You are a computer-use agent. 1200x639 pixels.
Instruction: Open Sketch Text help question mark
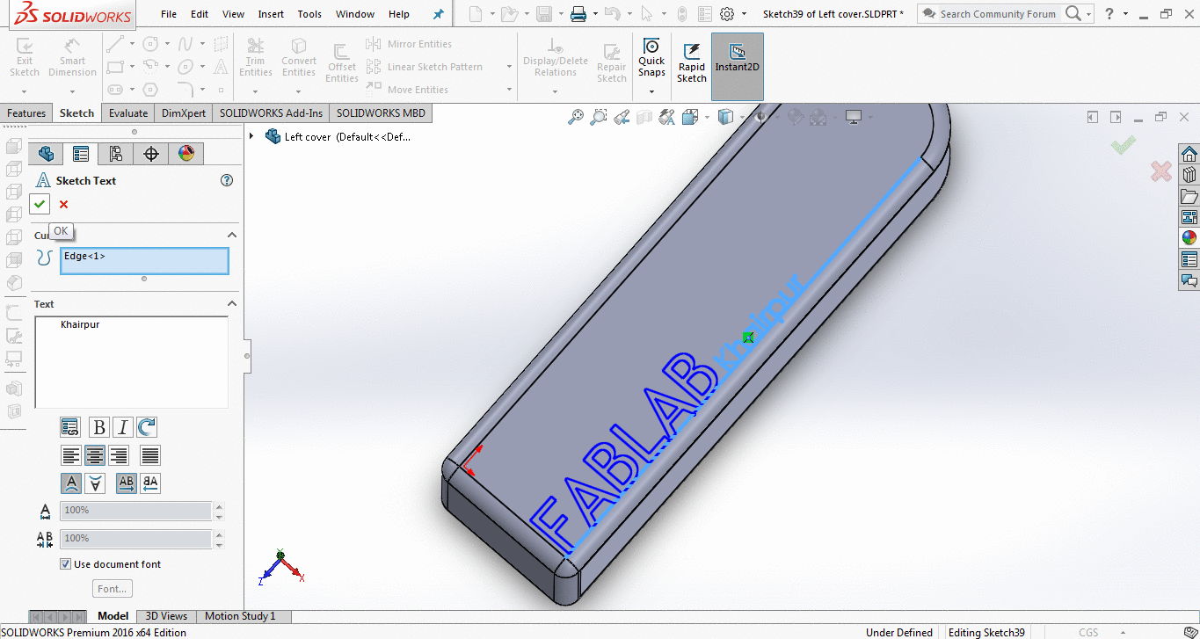(x=227, y=180)
